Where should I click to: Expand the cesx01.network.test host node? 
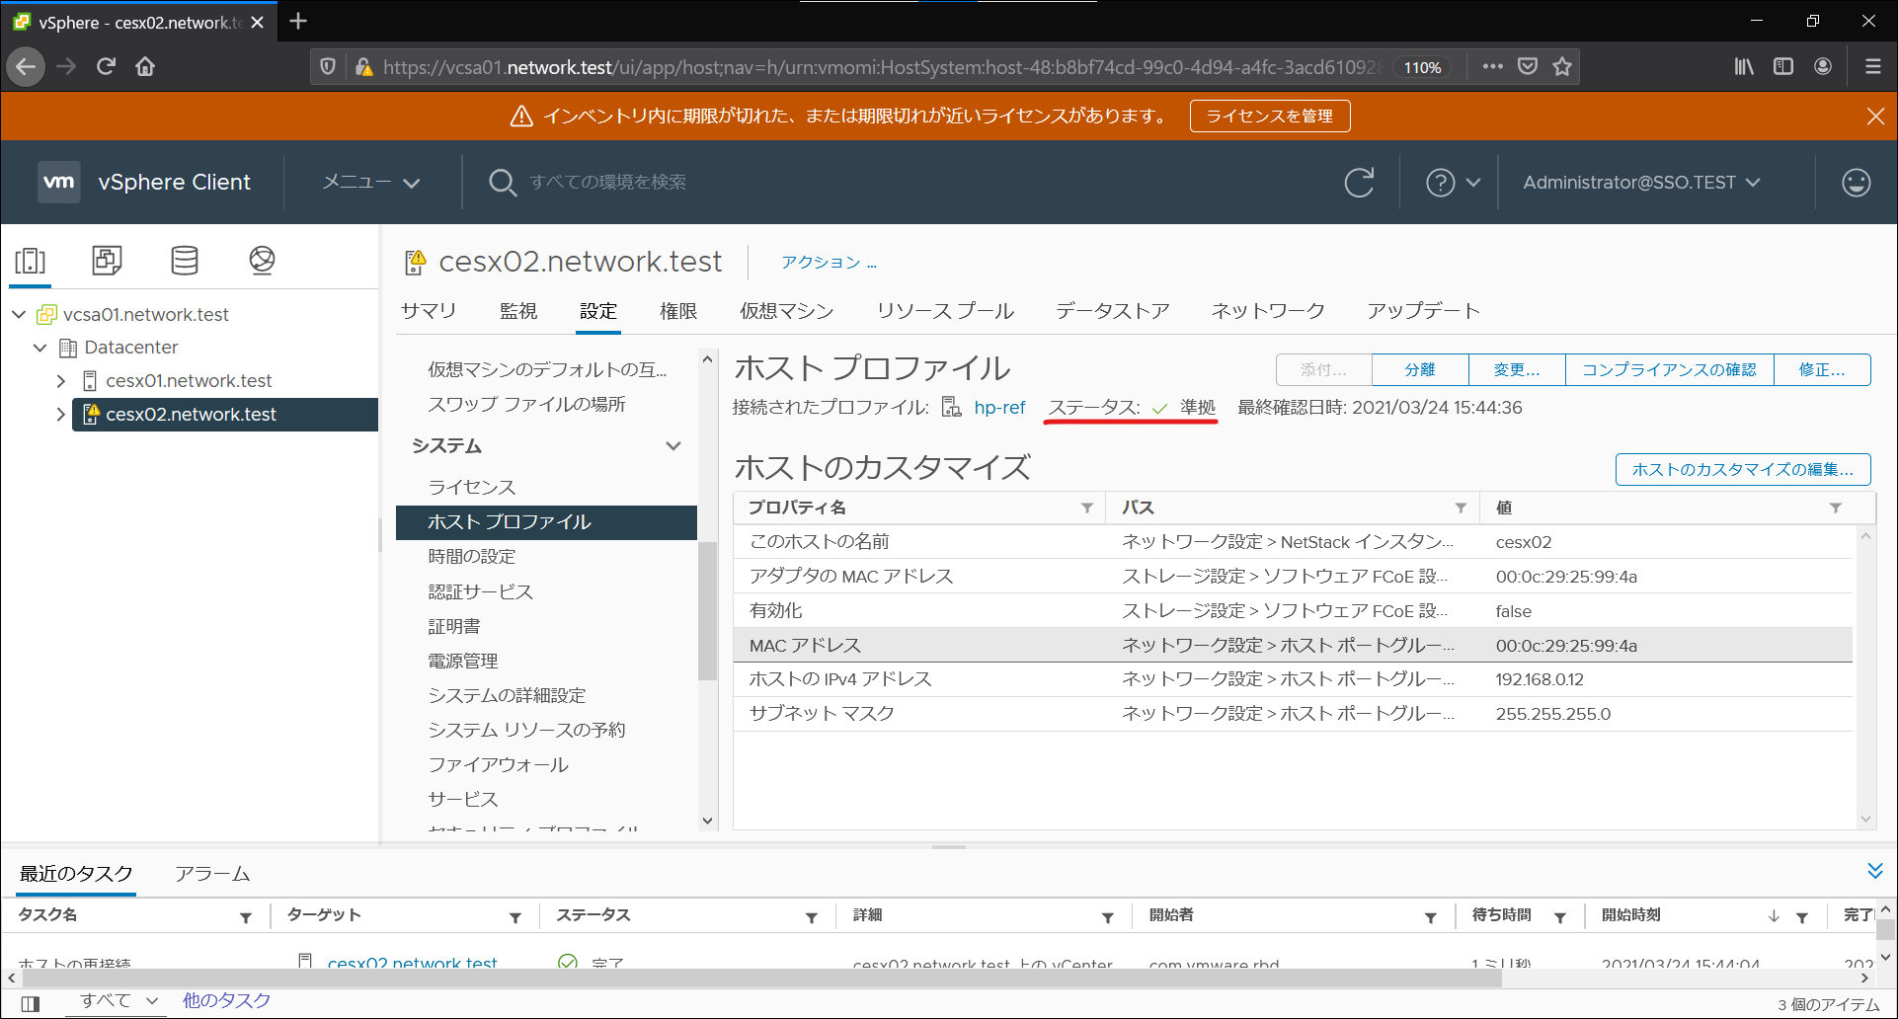(x=61, y=381)
